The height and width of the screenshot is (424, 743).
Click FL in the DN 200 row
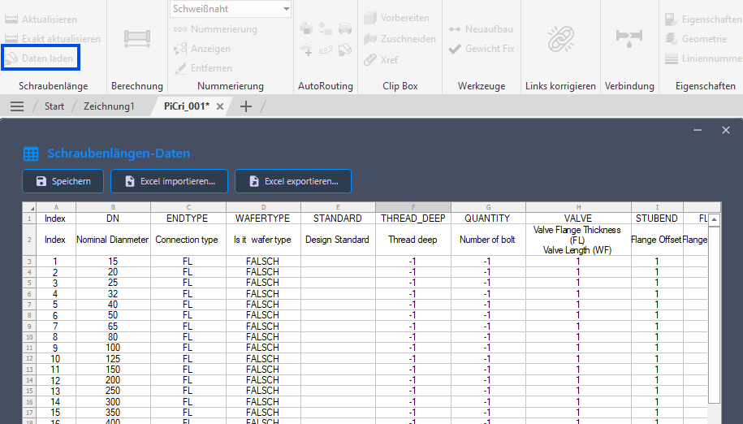point(188,380)
